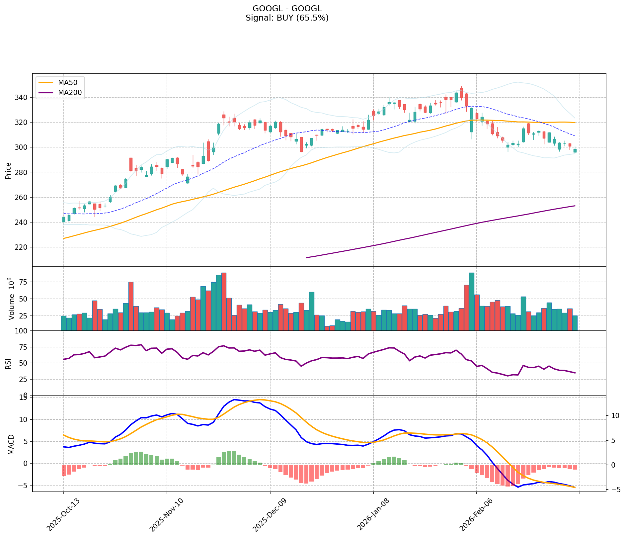Click the MA200 legend label
This screenshot has width=626, height=538.
pyautogui.click(x=70, y=93)
